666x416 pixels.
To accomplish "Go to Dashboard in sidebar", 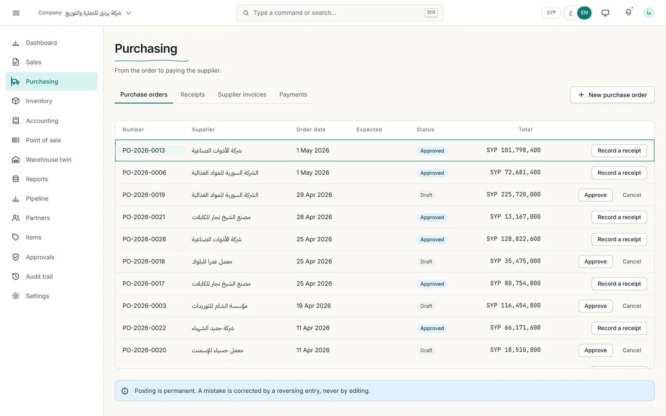I will [x=52, y=43].
